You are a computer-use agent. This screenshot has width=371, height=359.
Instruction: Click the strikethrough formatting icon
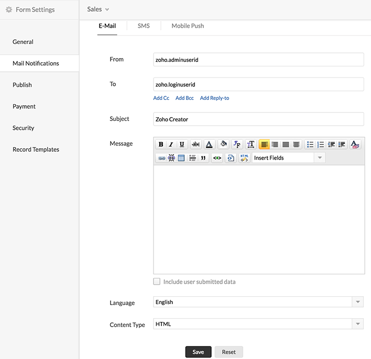pos(195,144)
